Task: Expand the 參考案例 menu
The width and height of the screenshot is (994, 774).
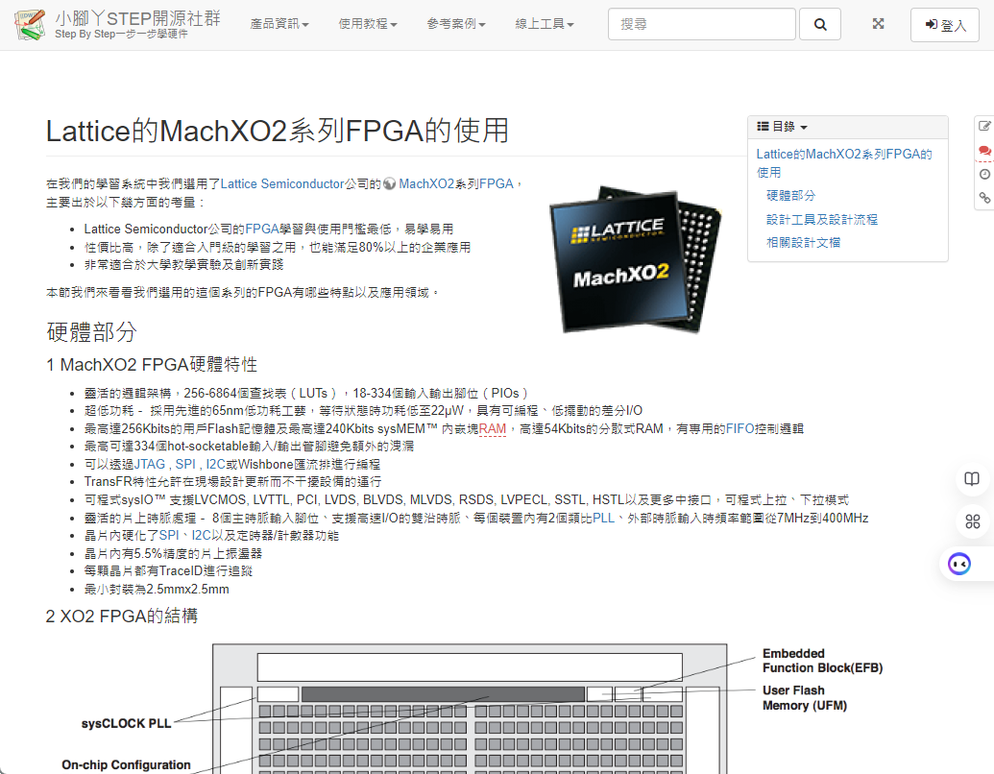Action: click(456, 24)
